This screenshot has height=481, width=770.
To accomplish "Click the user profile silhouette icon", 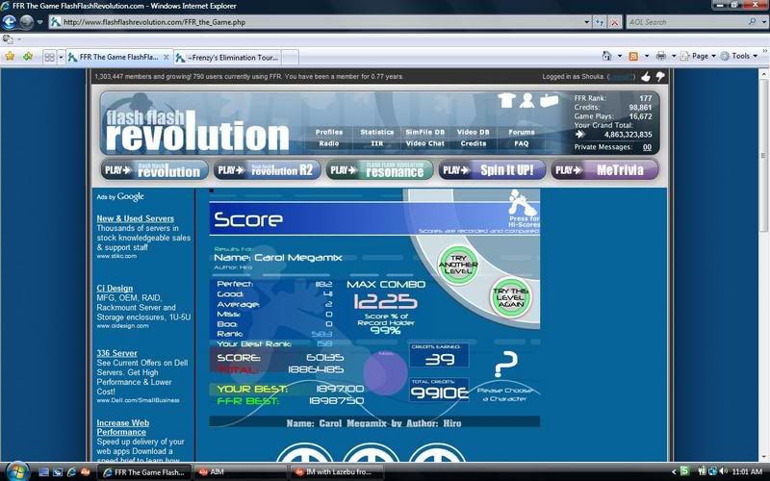I will pyautogui.click(x=527, y=100).
